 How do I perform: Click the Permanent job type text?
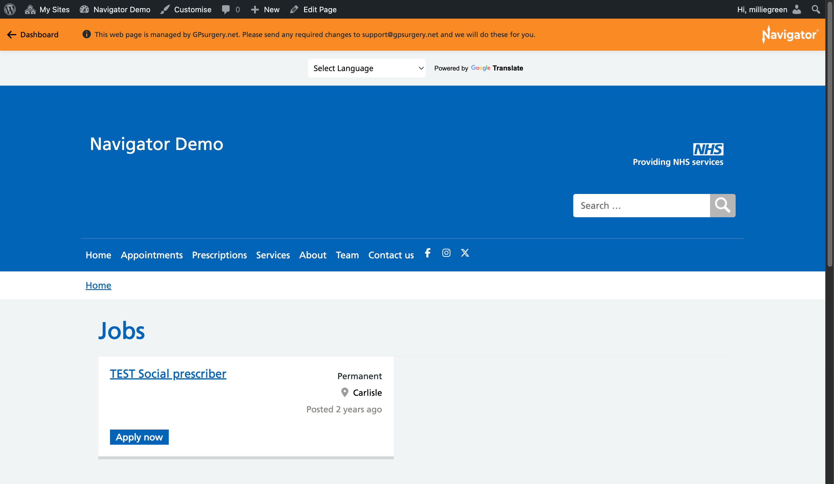pos(359,376)
